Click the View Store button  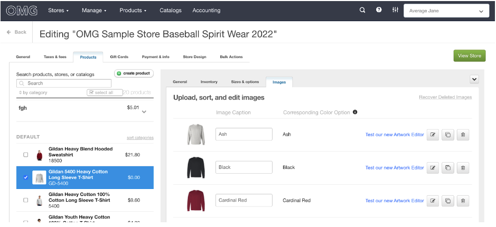point(470,55)
